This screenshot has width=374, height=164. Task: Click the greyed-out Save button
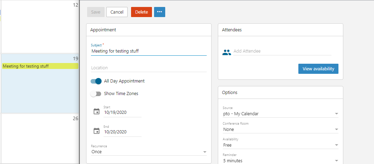(96, 12)
